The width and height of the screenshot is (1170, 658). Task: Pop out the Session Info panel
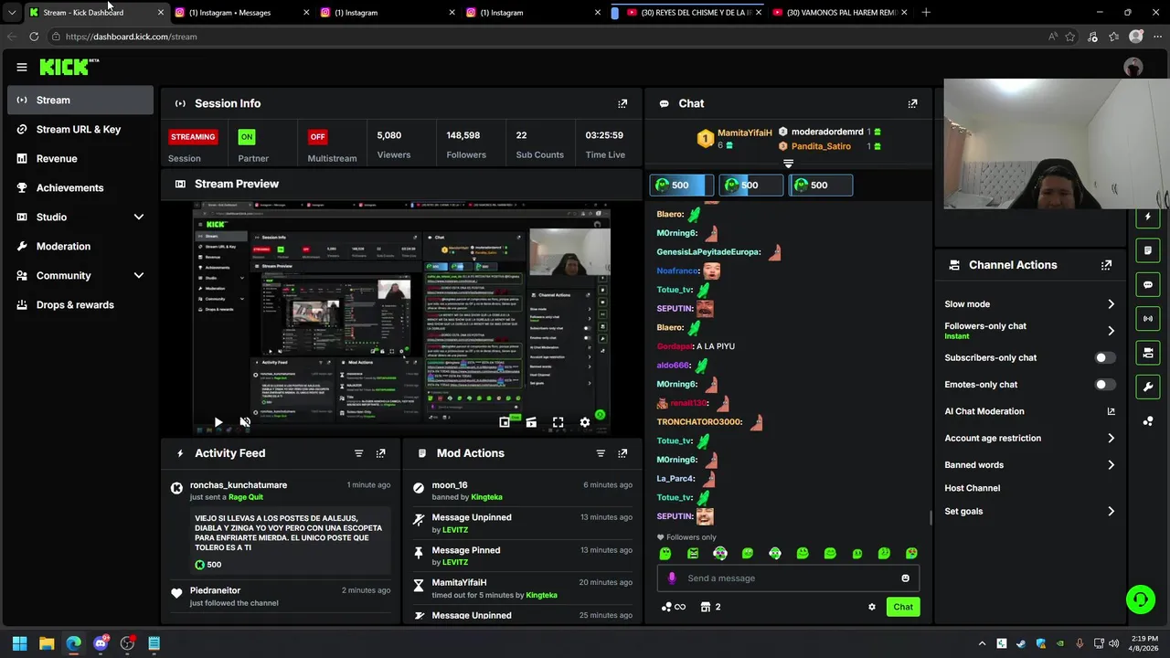622,103
